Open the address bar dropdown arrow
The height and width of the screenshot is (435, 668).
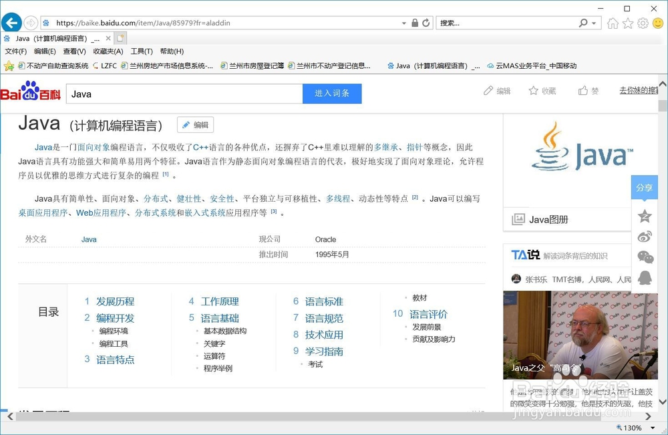pos(404,23)
